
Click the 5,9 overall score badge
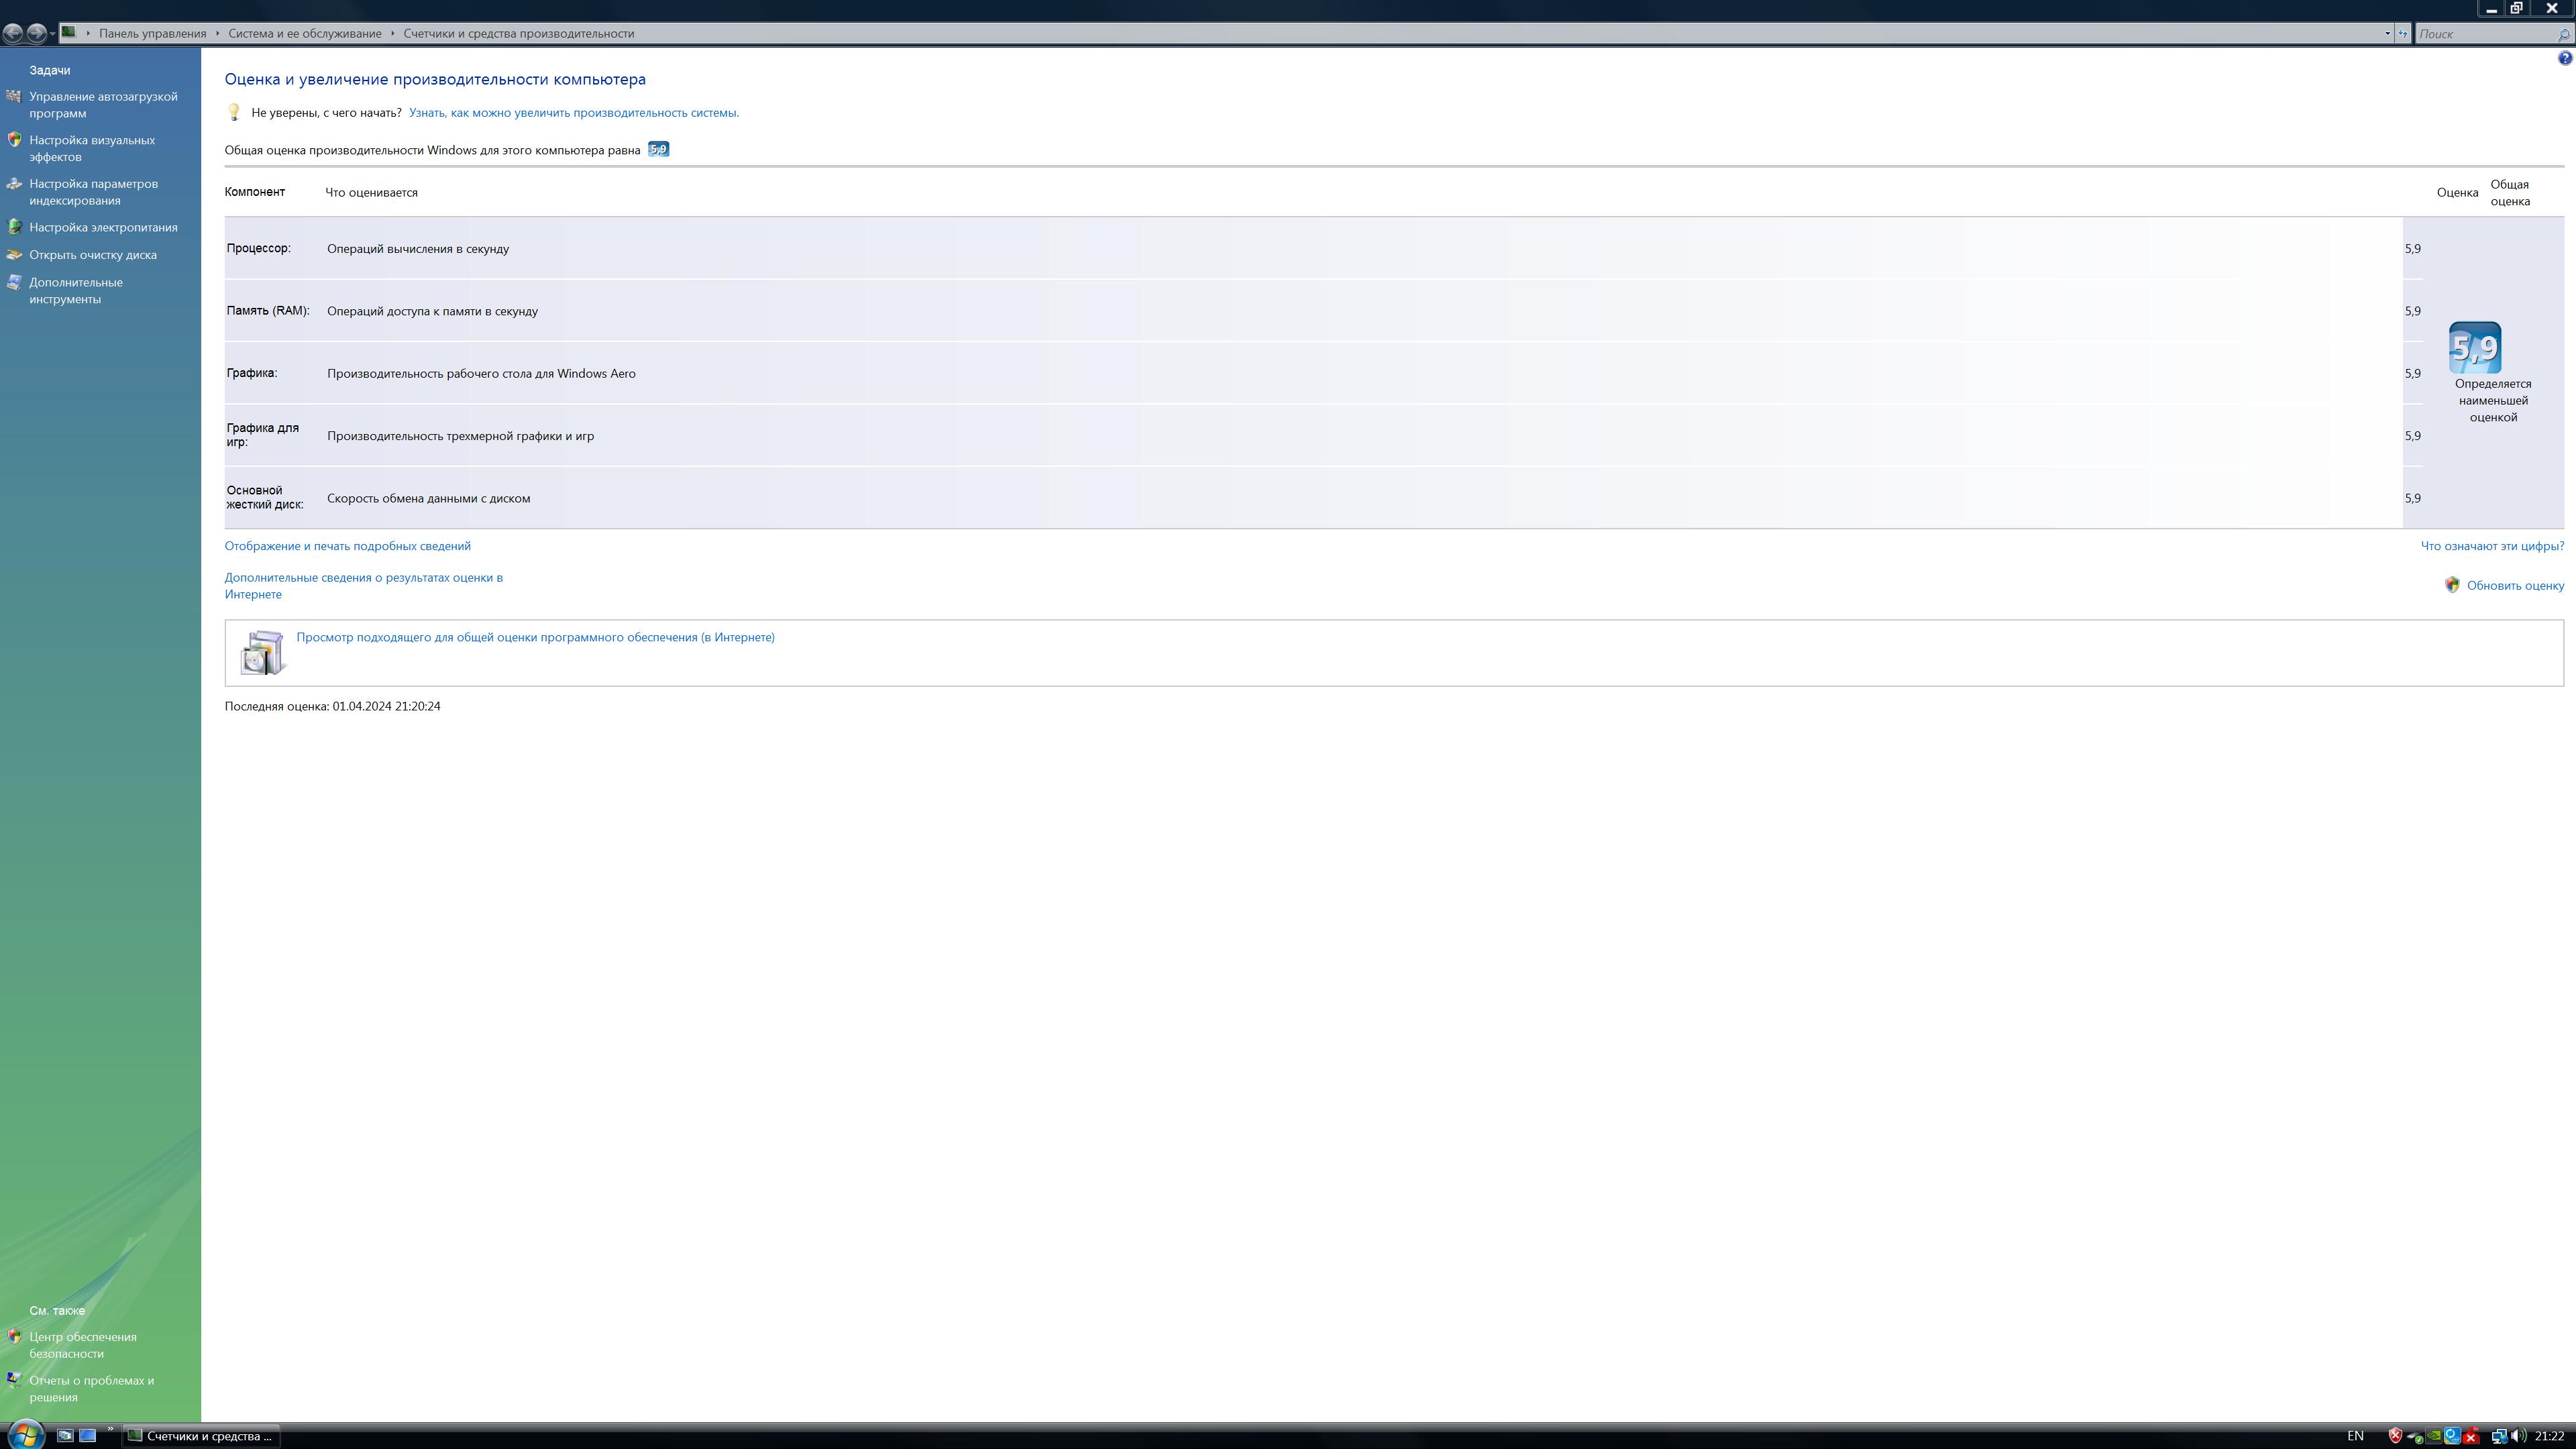click(2475, 347)
